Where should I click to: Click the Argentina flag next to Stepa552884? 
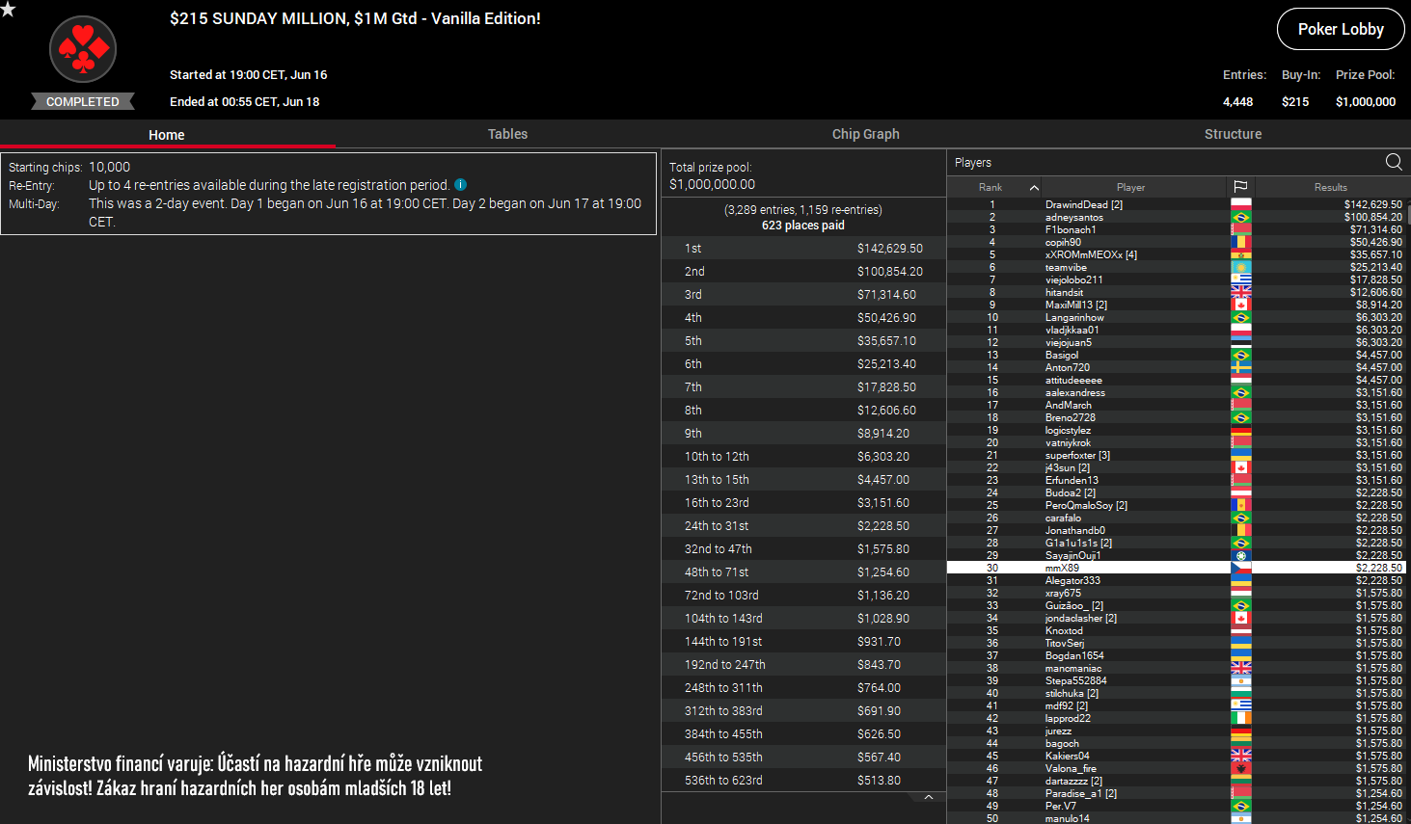1240,680
